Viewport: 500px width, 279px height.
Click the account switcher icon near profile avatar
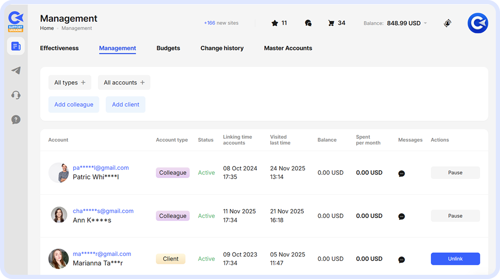tap(447, 23)
